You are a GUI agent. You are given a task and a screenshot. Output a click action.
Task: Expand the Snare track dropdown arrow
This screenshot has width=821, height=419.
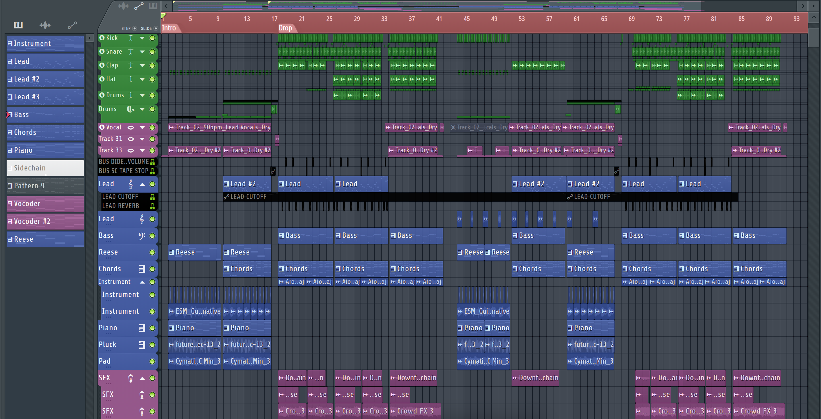(142, 52)
